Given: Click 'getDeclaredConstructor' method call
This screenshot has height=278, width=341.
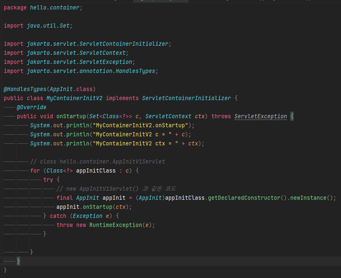Looking at the screenshot, I should coord(244,198).
